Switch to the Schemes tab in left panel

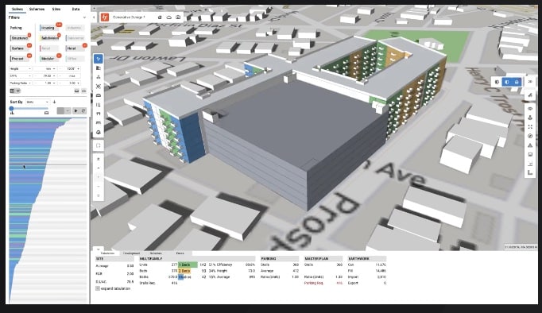click(x=37, y=9)
